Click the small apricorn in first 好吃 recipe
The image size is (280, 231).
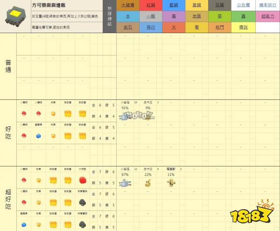click(x=53, y=114)
